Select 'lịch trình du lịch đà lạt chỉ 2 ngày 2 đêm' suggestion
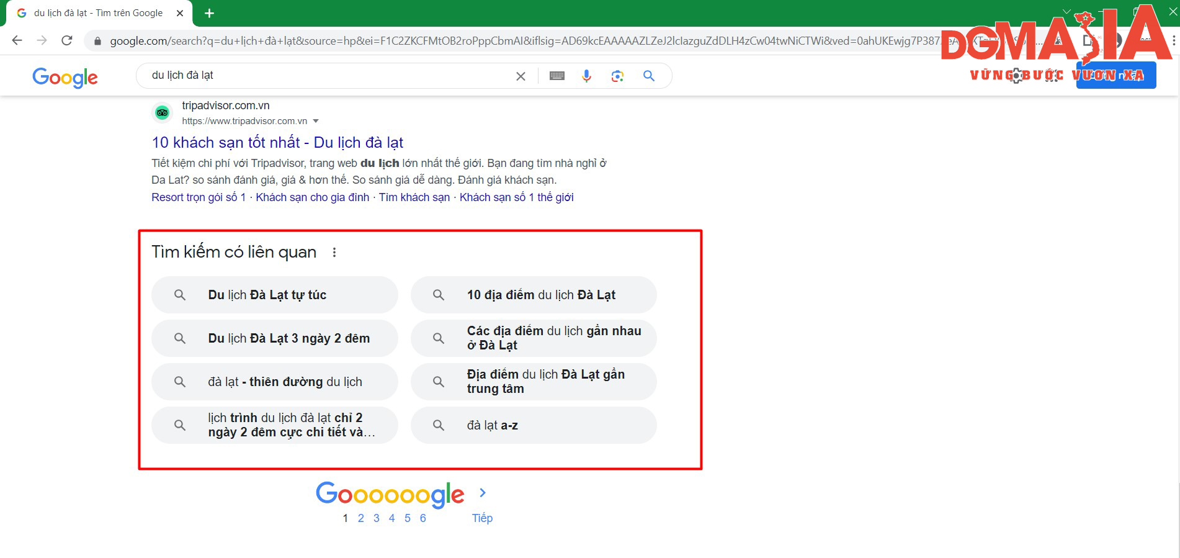 [275, 425]
